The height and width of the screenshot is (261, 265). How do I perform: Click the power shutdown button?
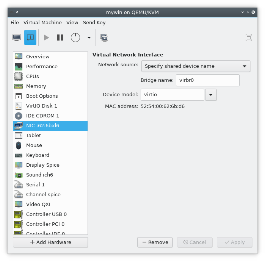(x=75, y=38)
